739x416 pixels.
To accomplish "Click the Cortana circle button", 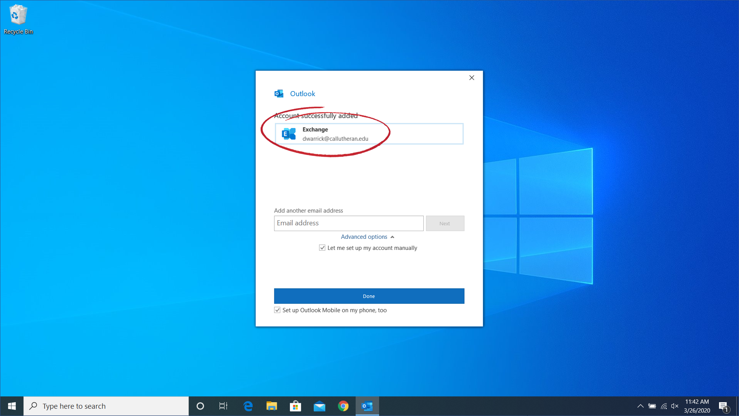I will [x=200, y=406].
